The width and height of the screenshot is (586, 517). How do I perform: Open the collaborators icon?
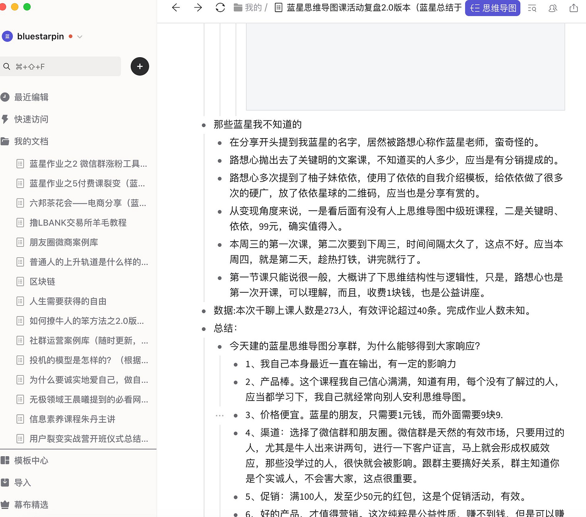click(553, 8)
